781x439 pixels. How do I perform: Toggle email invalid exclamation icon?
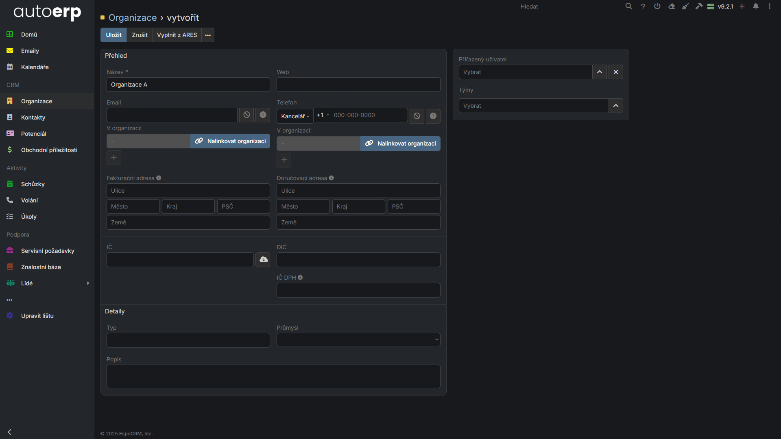(x=263, y=115)
